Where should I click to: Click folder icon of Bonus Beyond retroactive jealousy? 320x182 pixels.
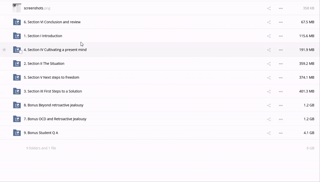pos(17,105)
